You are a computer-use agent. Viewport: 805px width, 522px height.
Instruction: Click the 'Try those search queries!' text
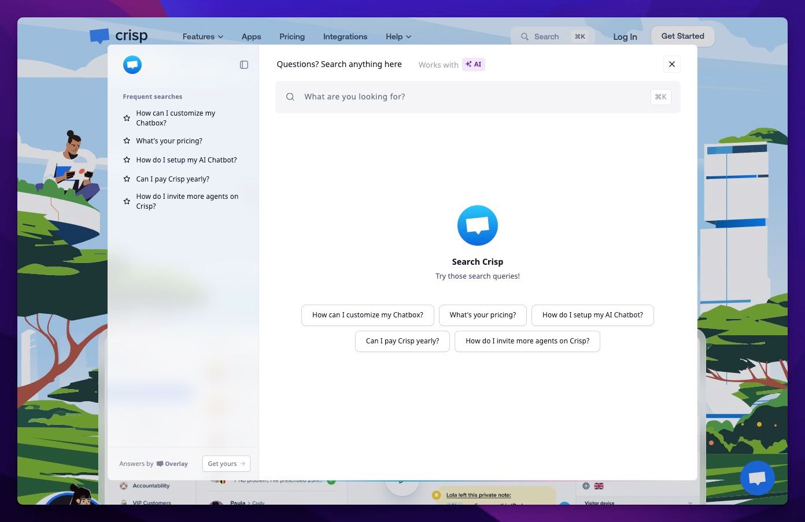coord(478,276)
